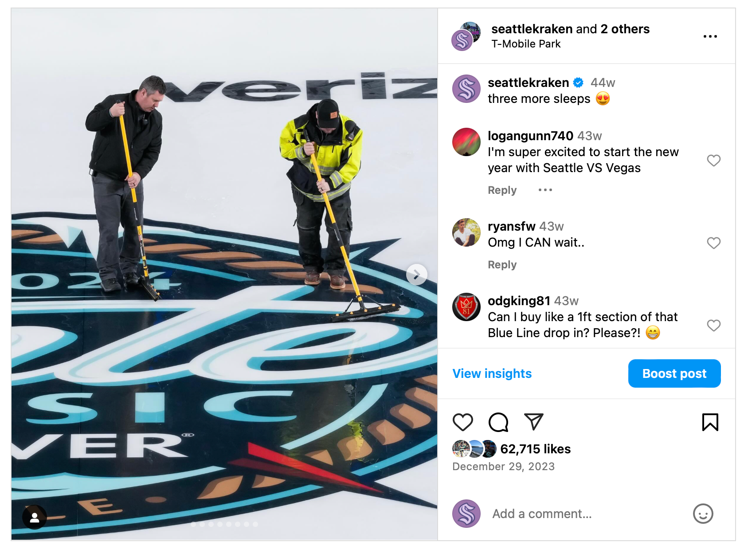Open View insights link

click(492, 373)
